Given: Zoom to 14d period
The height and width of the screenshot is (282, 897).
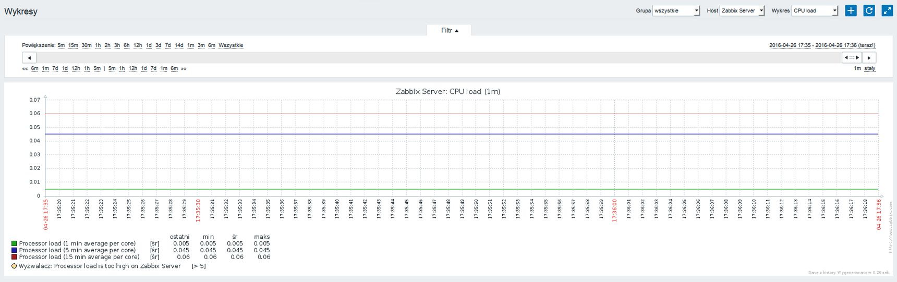Looking at the screenshot, I should (179, 45).
